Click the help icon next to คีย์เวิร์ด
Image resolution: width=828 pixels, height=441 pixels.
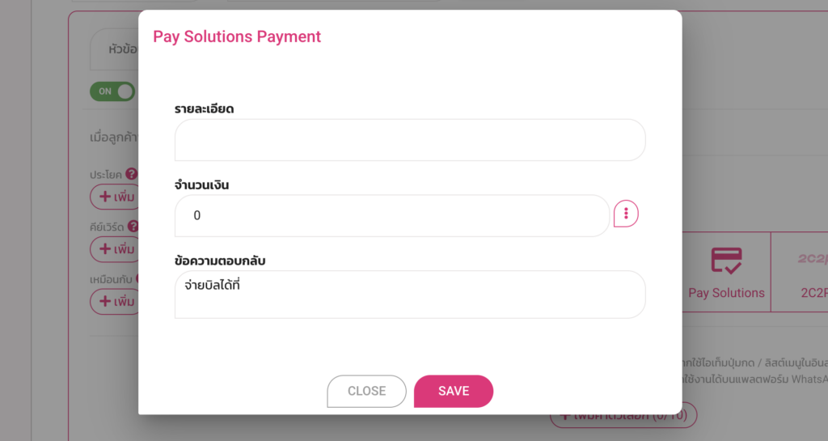[x=133, y=227]
